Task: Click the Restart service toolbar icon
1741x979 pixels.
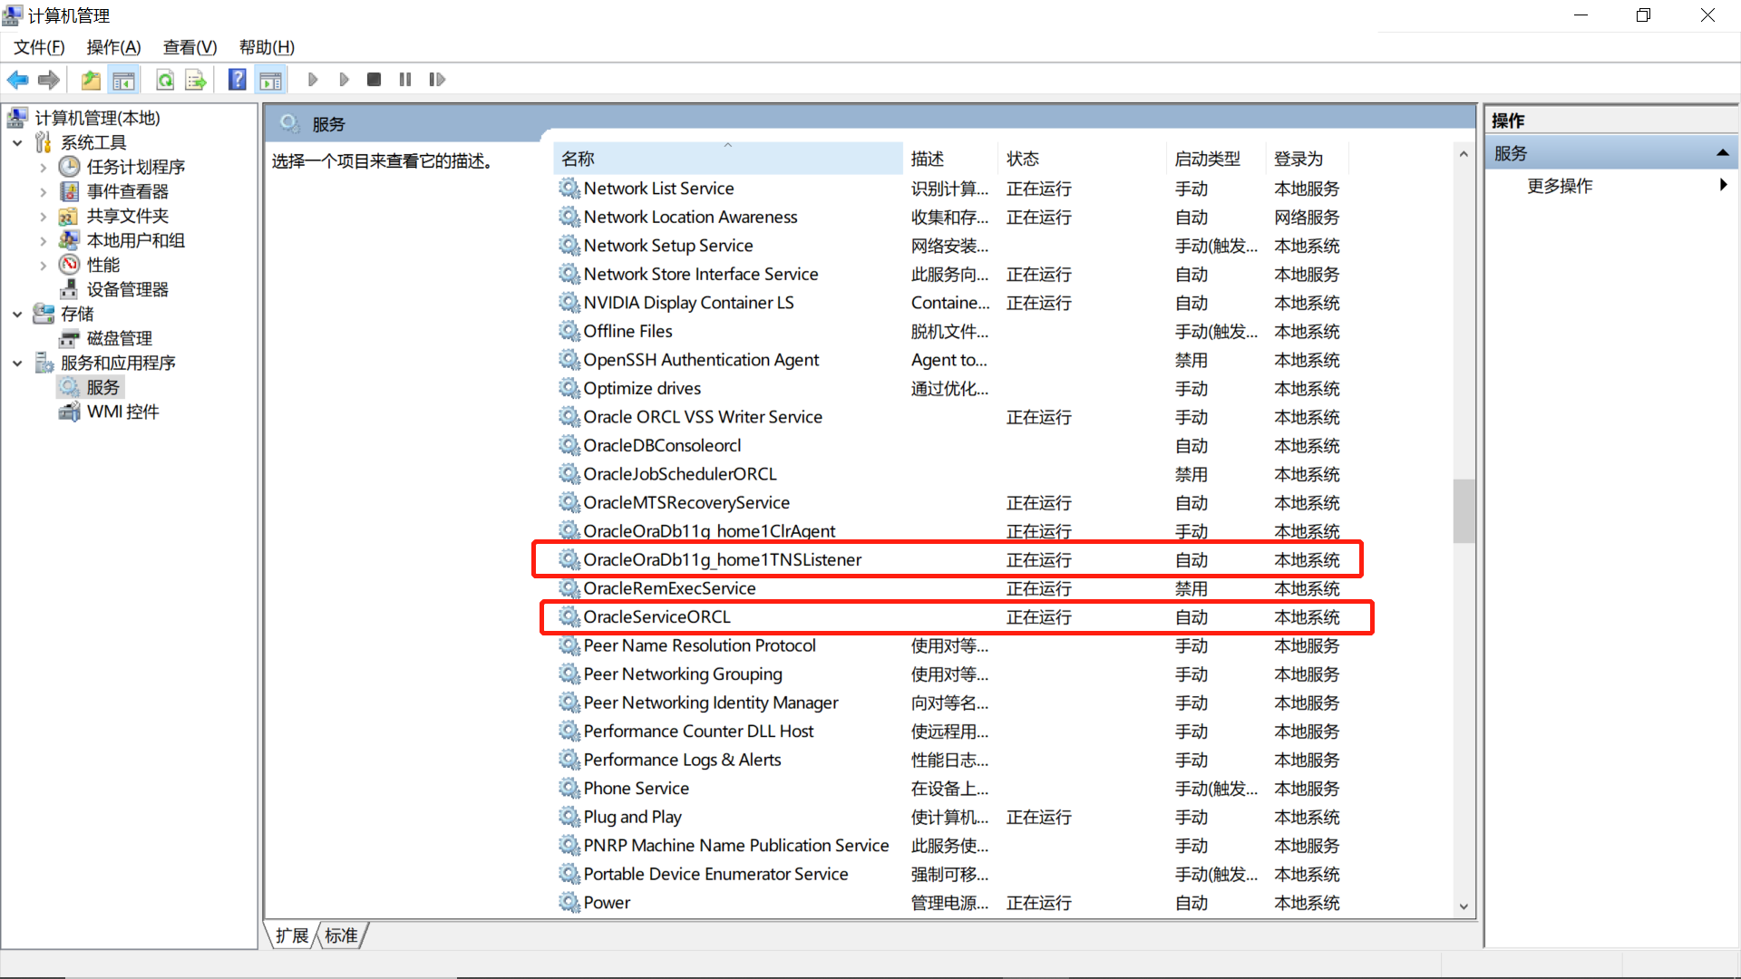Action: point(437,80)
